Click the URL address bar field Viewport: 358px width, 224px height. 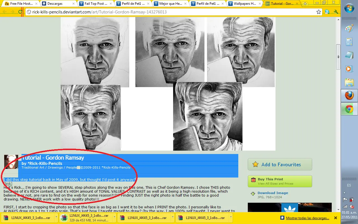point(173,12)
